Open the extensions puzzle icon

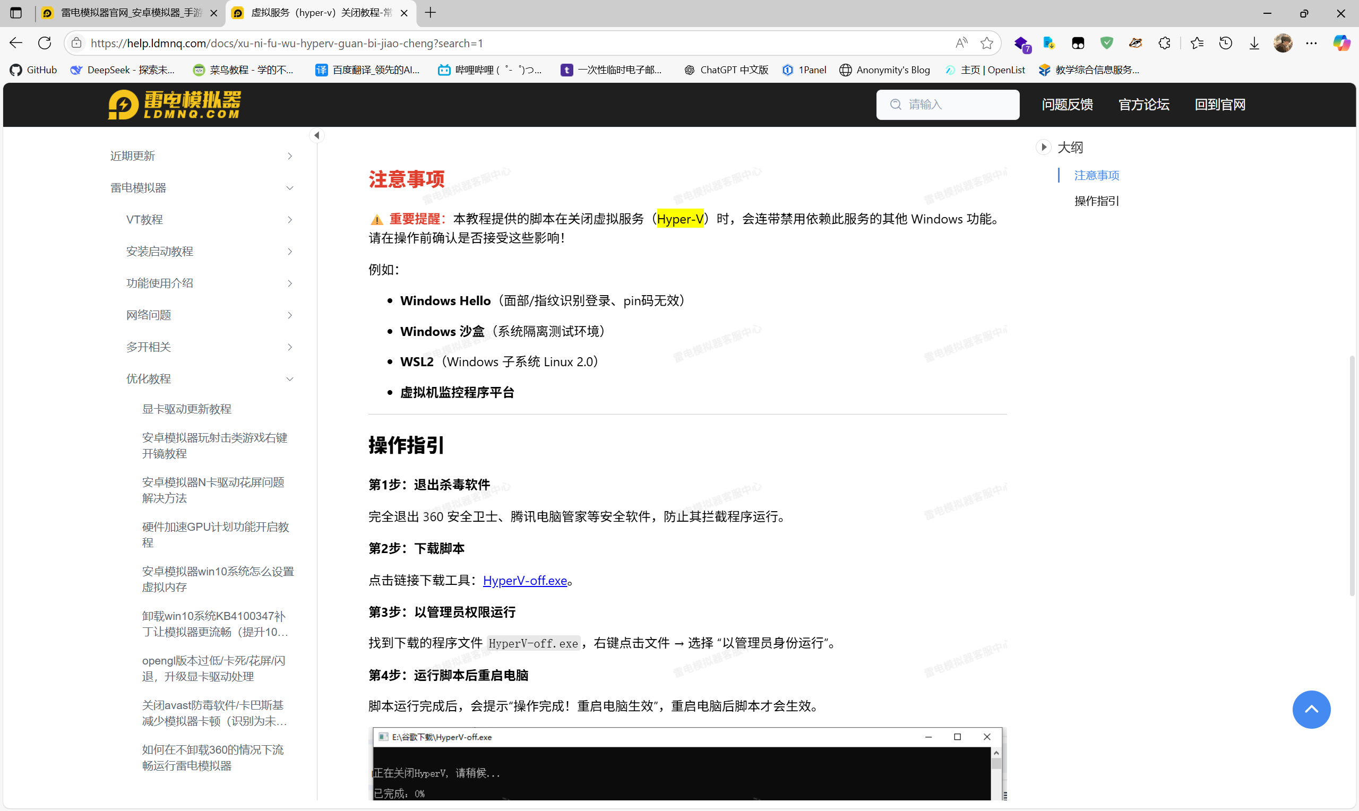(x=1164, y=43)
